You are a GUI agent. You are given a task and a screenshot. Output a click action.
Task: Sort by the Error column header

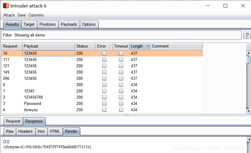104,46
